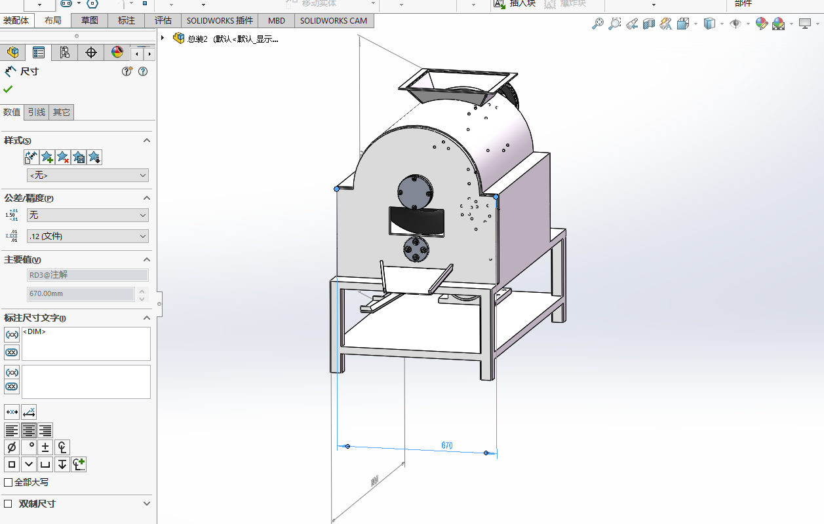
Task: Open the more symbols button
Action: pyautogui.click(x=79, y=464)
